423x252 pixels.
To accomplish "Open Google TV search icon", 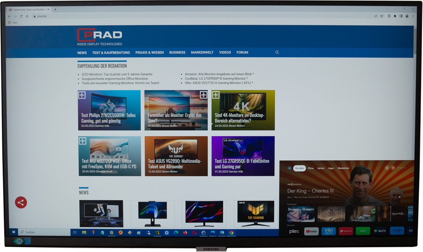I will (x=387, y=168).
